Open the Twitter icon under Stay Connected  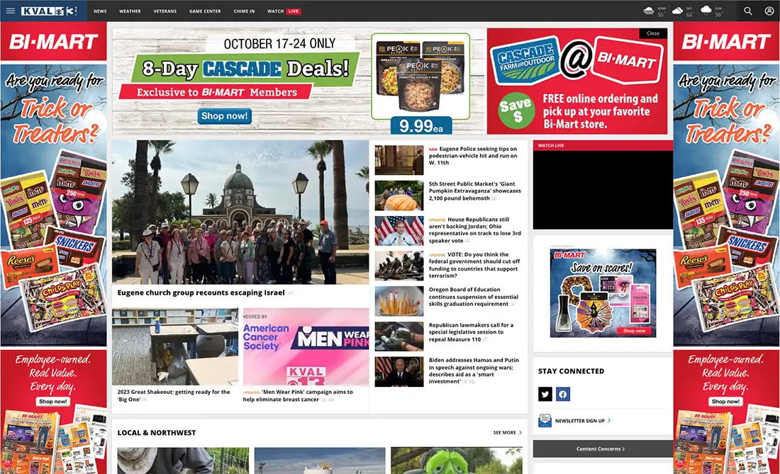(545, 394)
